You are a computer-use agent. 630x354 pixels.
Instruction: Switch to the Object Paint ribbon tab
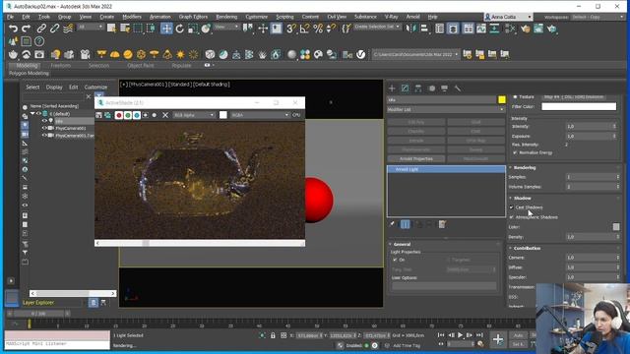tap(141, 66)
